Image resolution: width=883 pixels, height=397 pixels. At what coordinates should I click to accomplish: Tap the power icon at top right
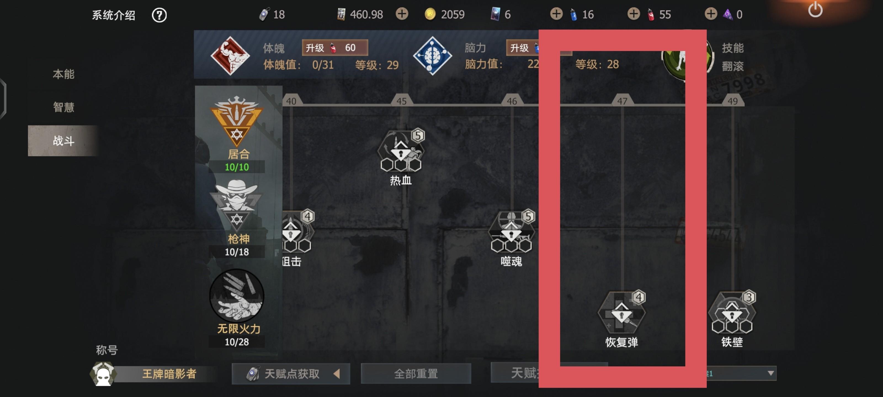(815, 10)
